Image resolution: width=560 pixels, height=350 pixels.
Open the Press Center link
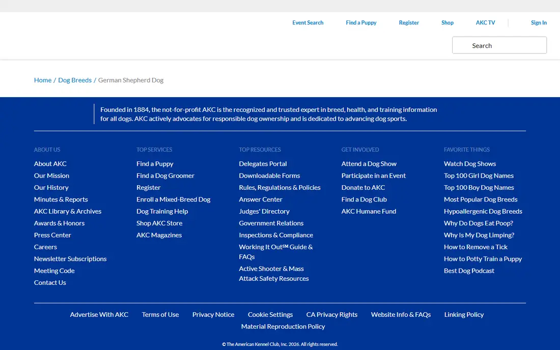(x=52, y=235)
